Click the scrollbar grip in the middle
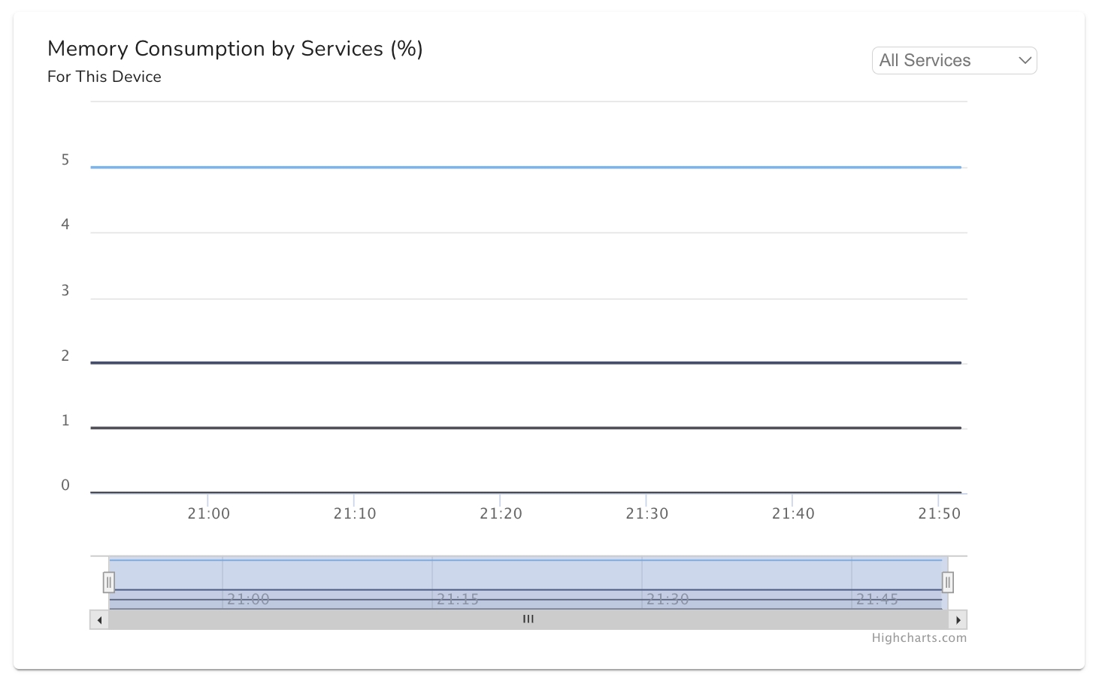 pos(528,619)
